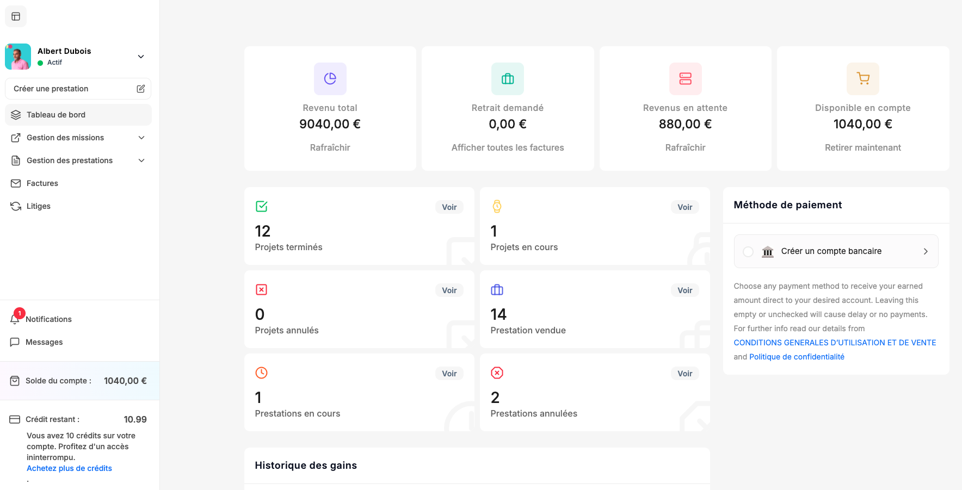Click the notification bell icon
Image resolution: width=962 pixels, height=490 pixels.
pos(15,319)
